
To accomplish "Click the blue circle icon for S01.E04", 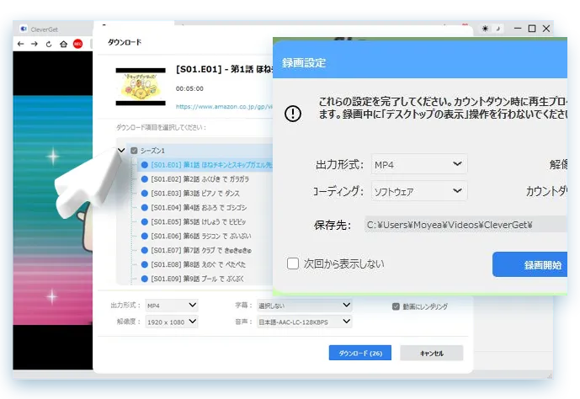I will [145, 207].
